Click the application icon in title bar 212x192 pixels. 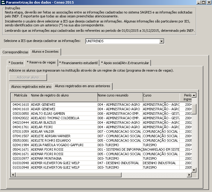click(x=3, y=2)
